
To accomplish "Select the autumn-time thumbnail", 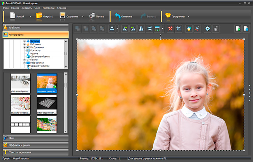I will pyautogui.click(x=47, y=83).
